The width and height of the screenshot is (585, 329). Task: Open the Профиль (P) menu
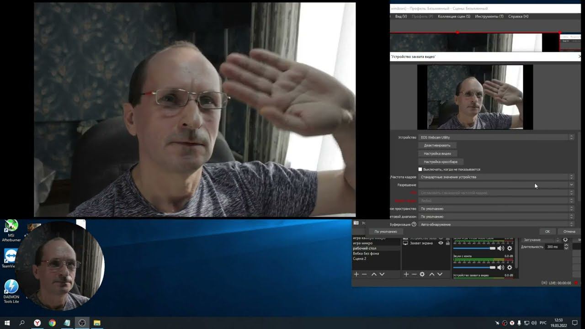[x=422, y=16]
